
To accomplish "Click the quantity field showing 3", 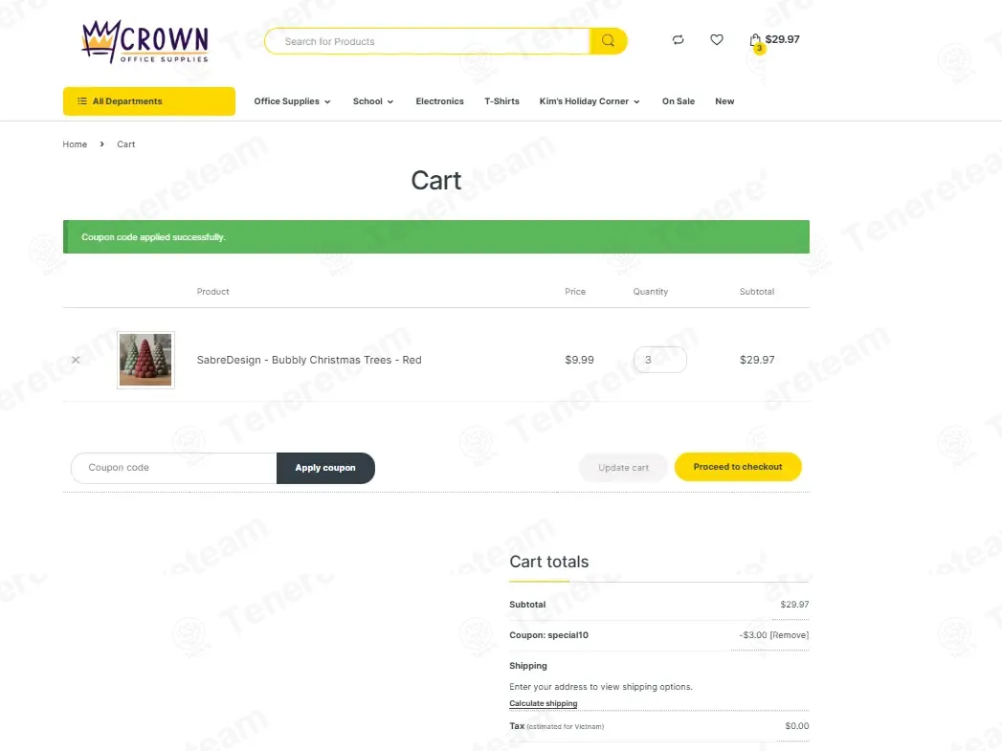I will (x=660, y=360).
